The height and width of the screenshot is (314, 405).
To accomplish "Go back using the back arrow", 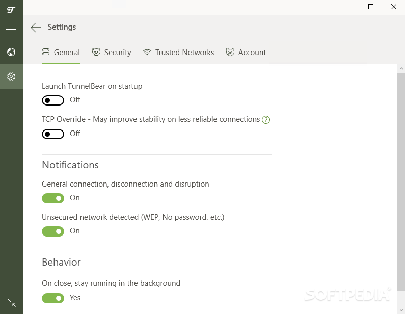I will 36,28.
